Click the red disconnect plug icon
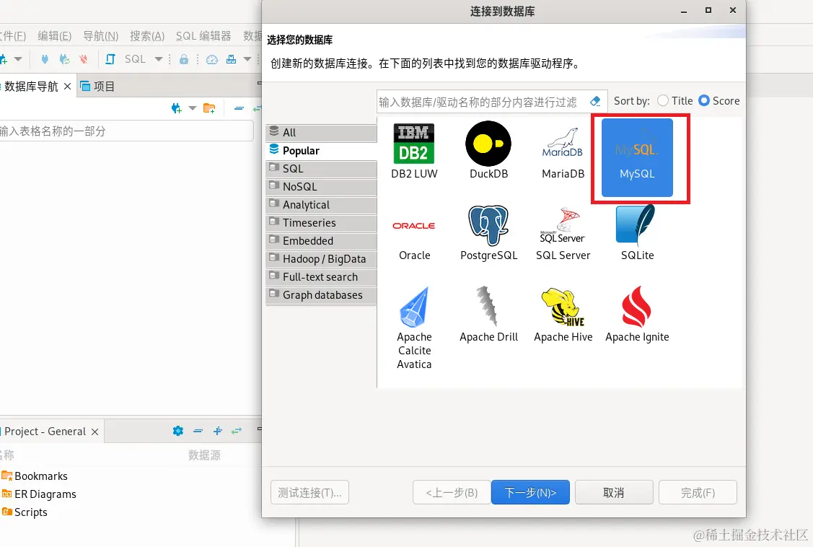813x547 pixels. 83,58
